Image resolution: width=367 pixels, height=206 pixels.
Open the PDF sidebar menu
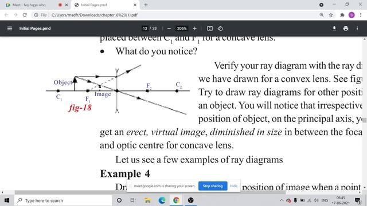coord(10,29)
